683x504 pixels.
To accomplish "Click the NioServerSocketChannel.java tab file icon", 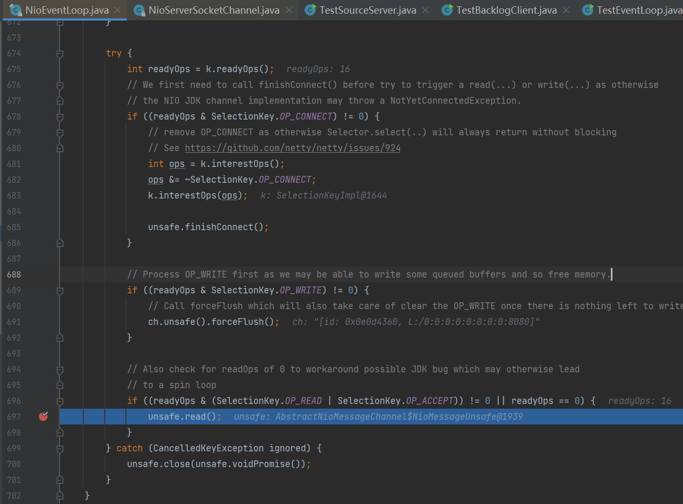I will click(139, 10).
